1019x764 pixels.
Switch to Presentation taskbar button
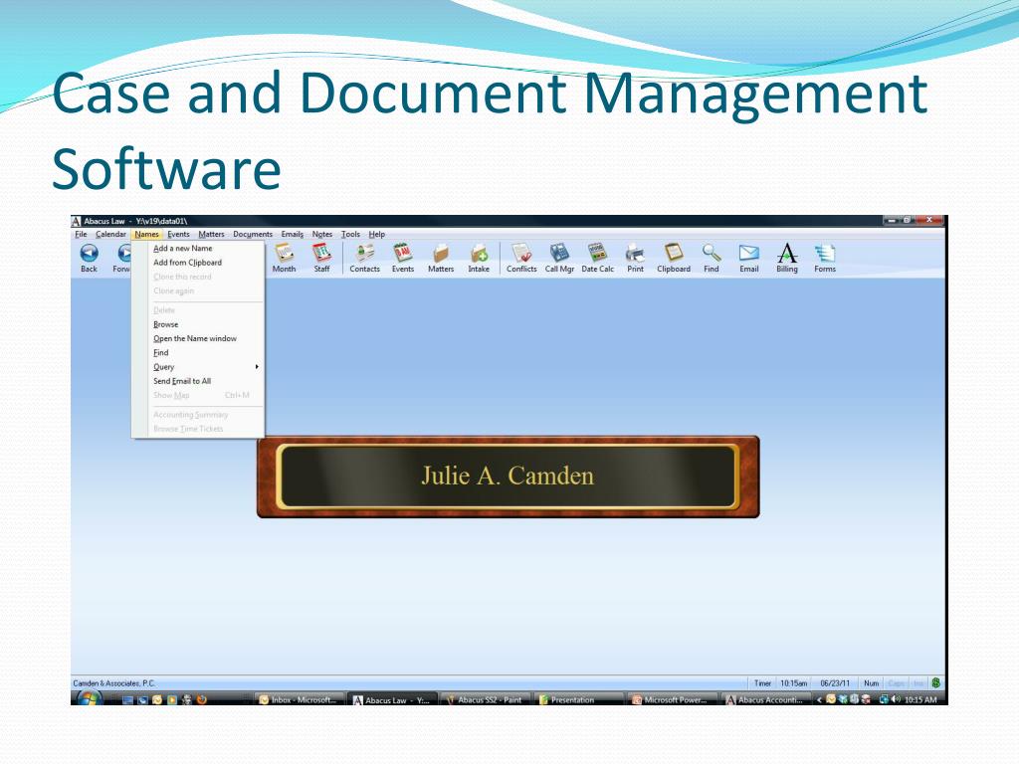click(580, 699)
